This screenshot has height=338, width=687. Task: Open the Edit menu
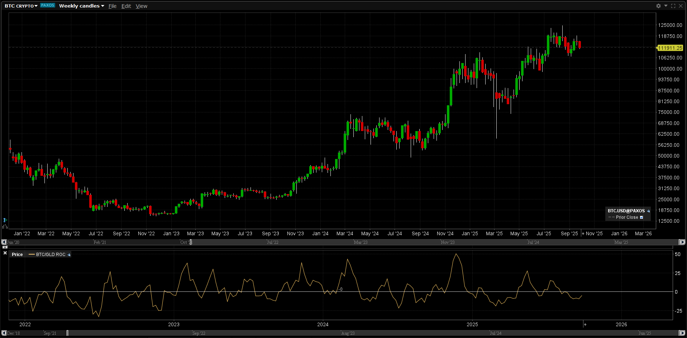click(126, 6)
